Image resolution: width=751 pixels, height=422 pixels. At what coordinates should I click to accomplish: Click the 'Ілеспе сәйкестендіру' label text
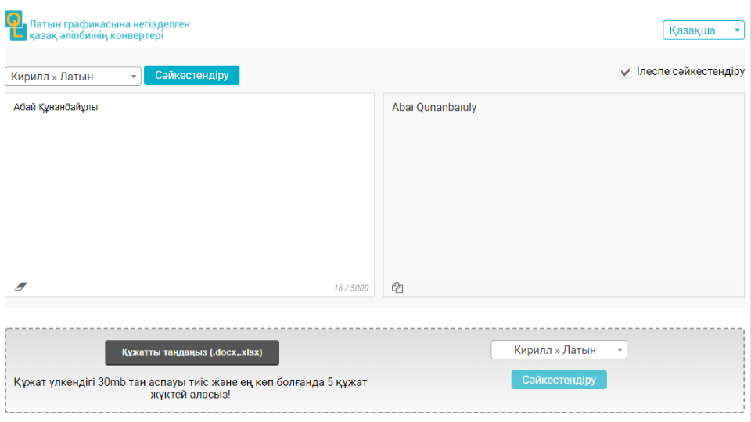690,72
